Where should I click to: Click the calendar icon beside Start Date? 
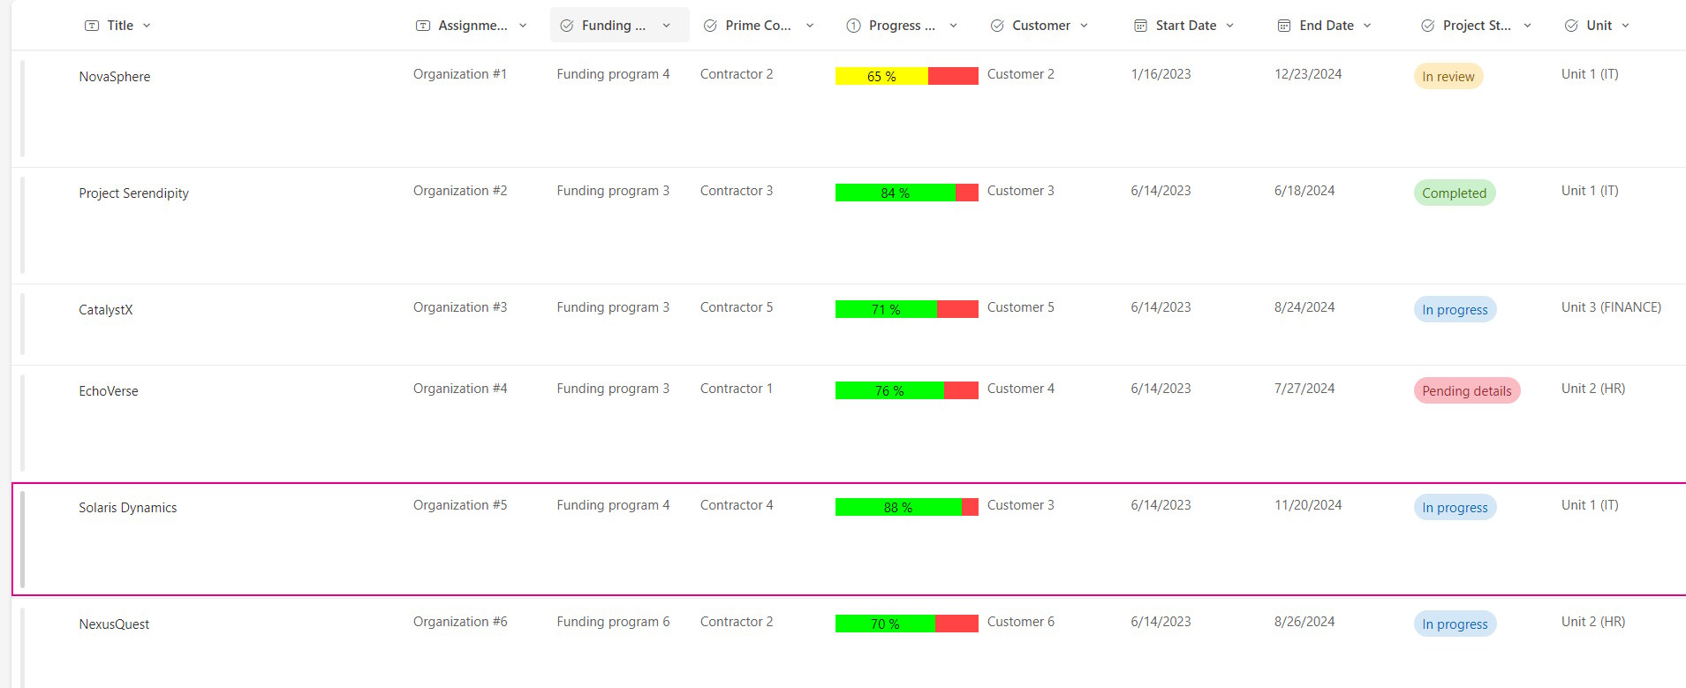point(1140,26)
